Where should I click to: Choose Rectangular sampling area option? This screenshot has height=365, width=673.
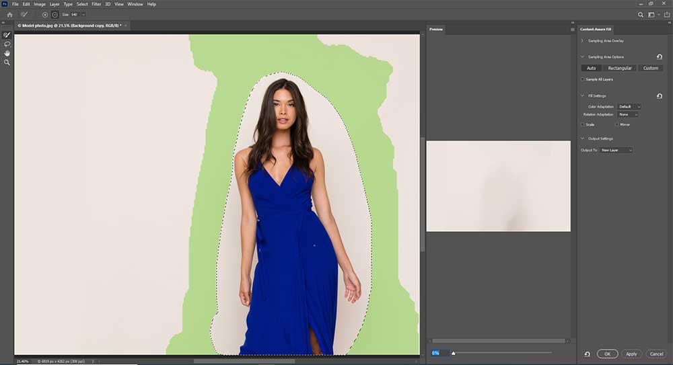point(619,68)
